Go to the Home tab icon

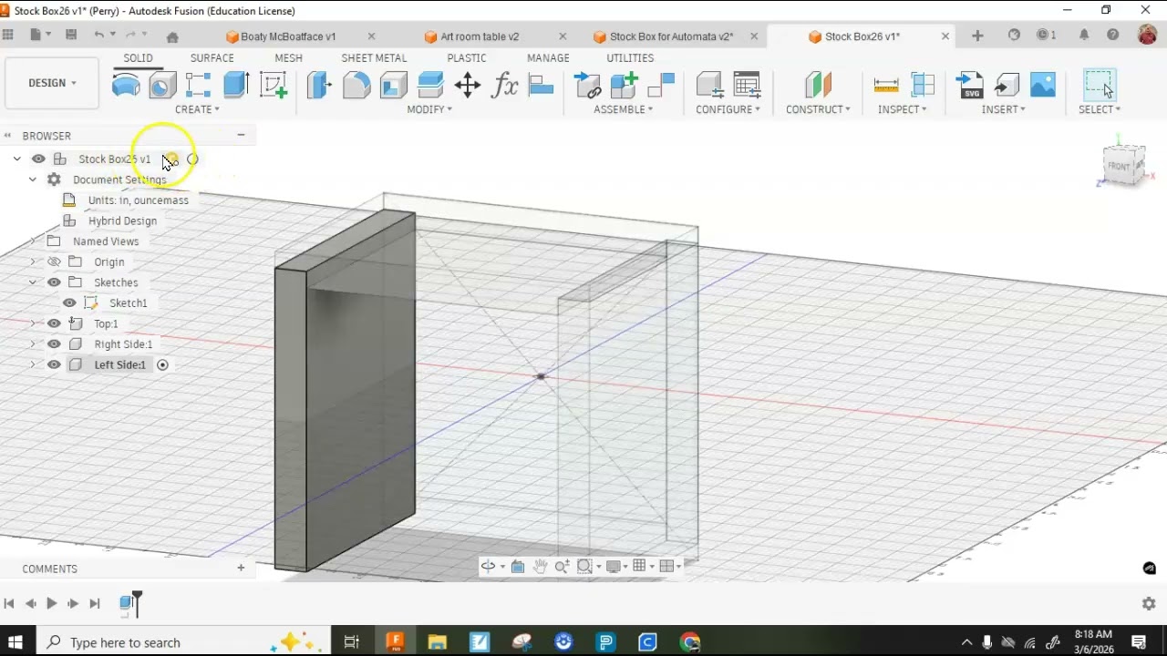[x=172, y=36]
